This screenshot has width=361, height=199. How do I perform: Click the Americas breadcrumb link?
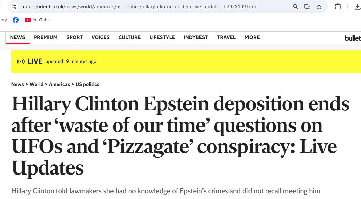(x=59, y=84)
